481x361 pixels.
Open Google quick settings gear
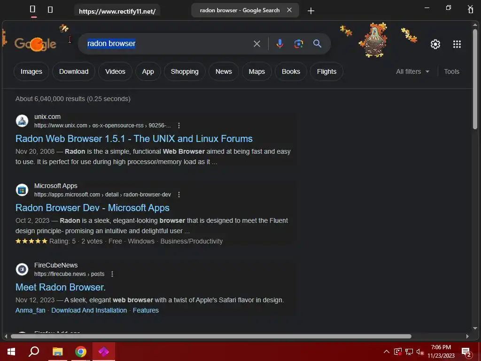pyautogui.click(x=435, y=44)
